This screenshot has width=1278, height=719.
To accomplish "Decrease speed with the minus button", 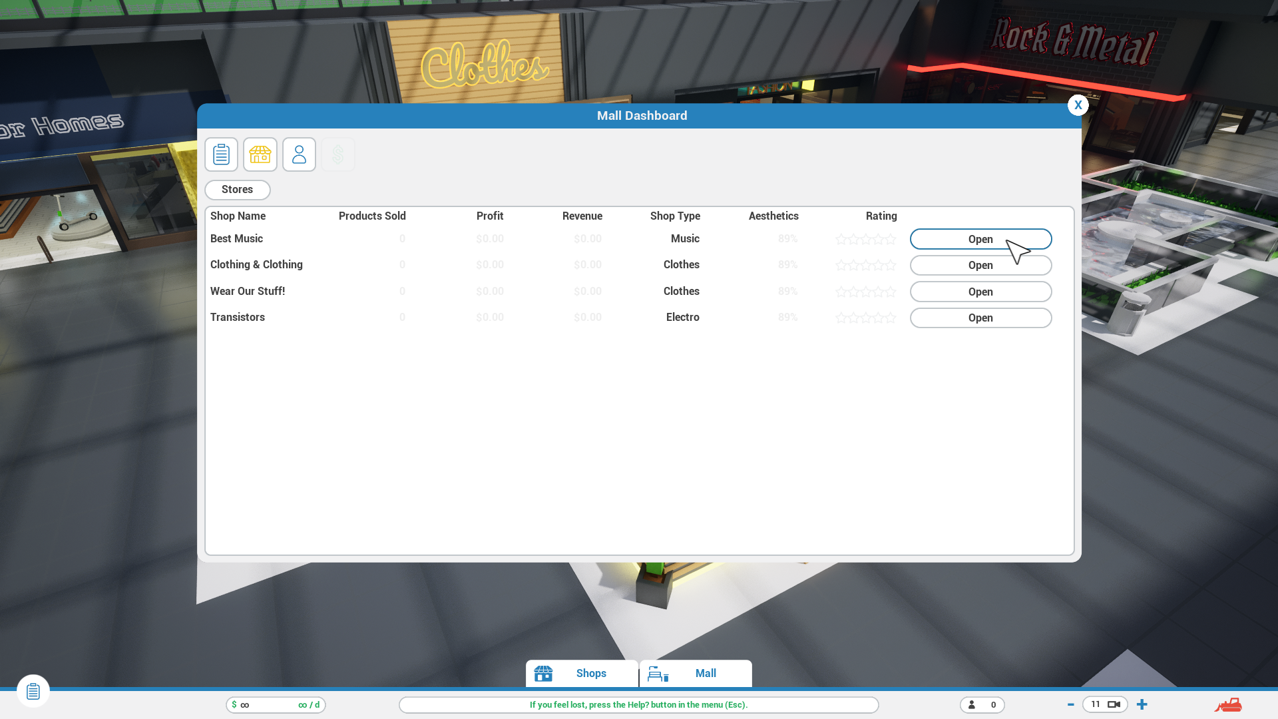I will click(x=1070, y=704).
